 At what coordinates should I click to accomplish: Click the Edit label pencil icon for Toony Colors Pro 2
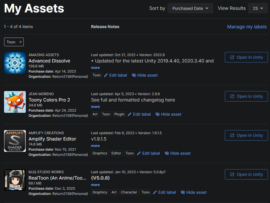coord(129,114)
